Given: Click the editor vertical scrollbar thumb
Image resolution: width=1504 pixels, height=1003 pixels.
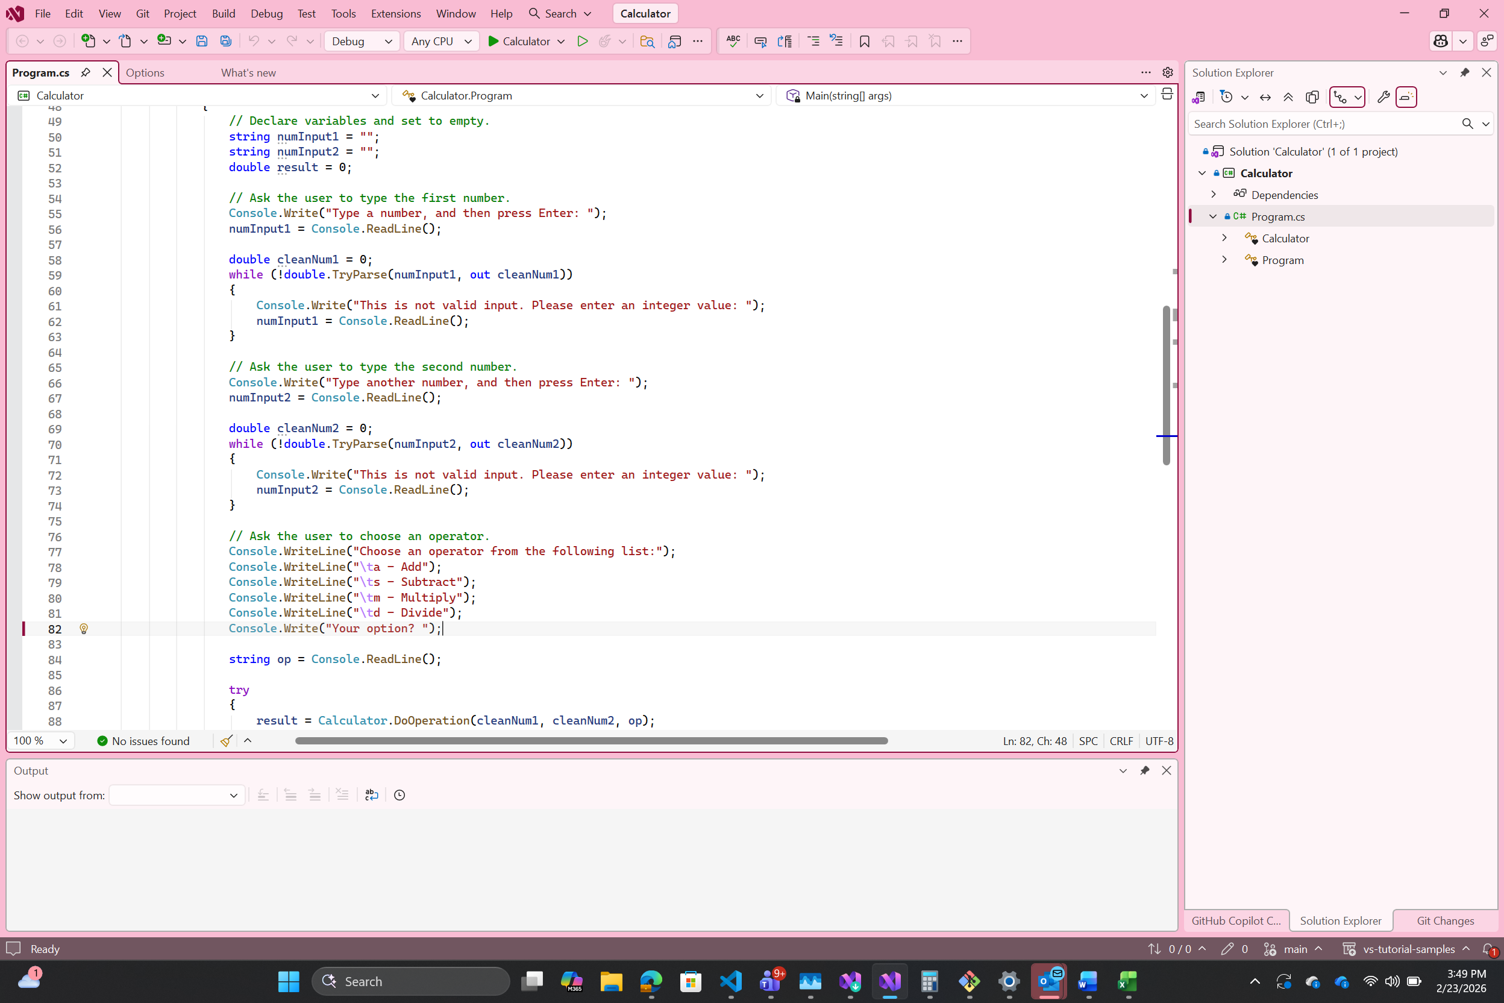Looking at the screenshot, I should (x=1167, y=386).
